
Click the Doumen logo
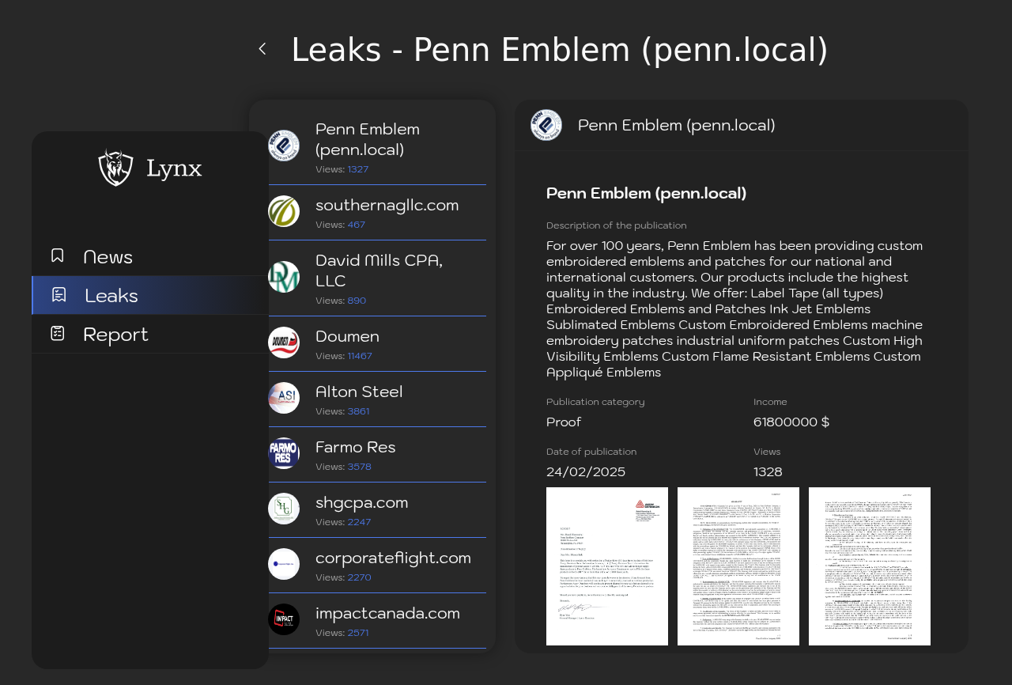coord(284,342)
